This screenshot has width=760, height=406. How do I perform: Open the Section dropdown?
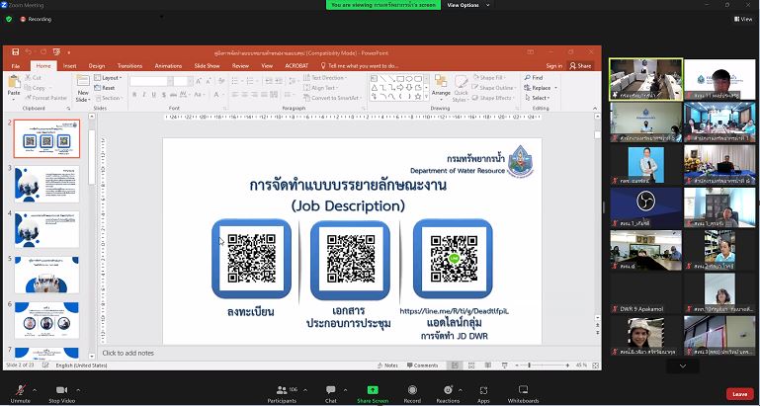click(108, 98)
